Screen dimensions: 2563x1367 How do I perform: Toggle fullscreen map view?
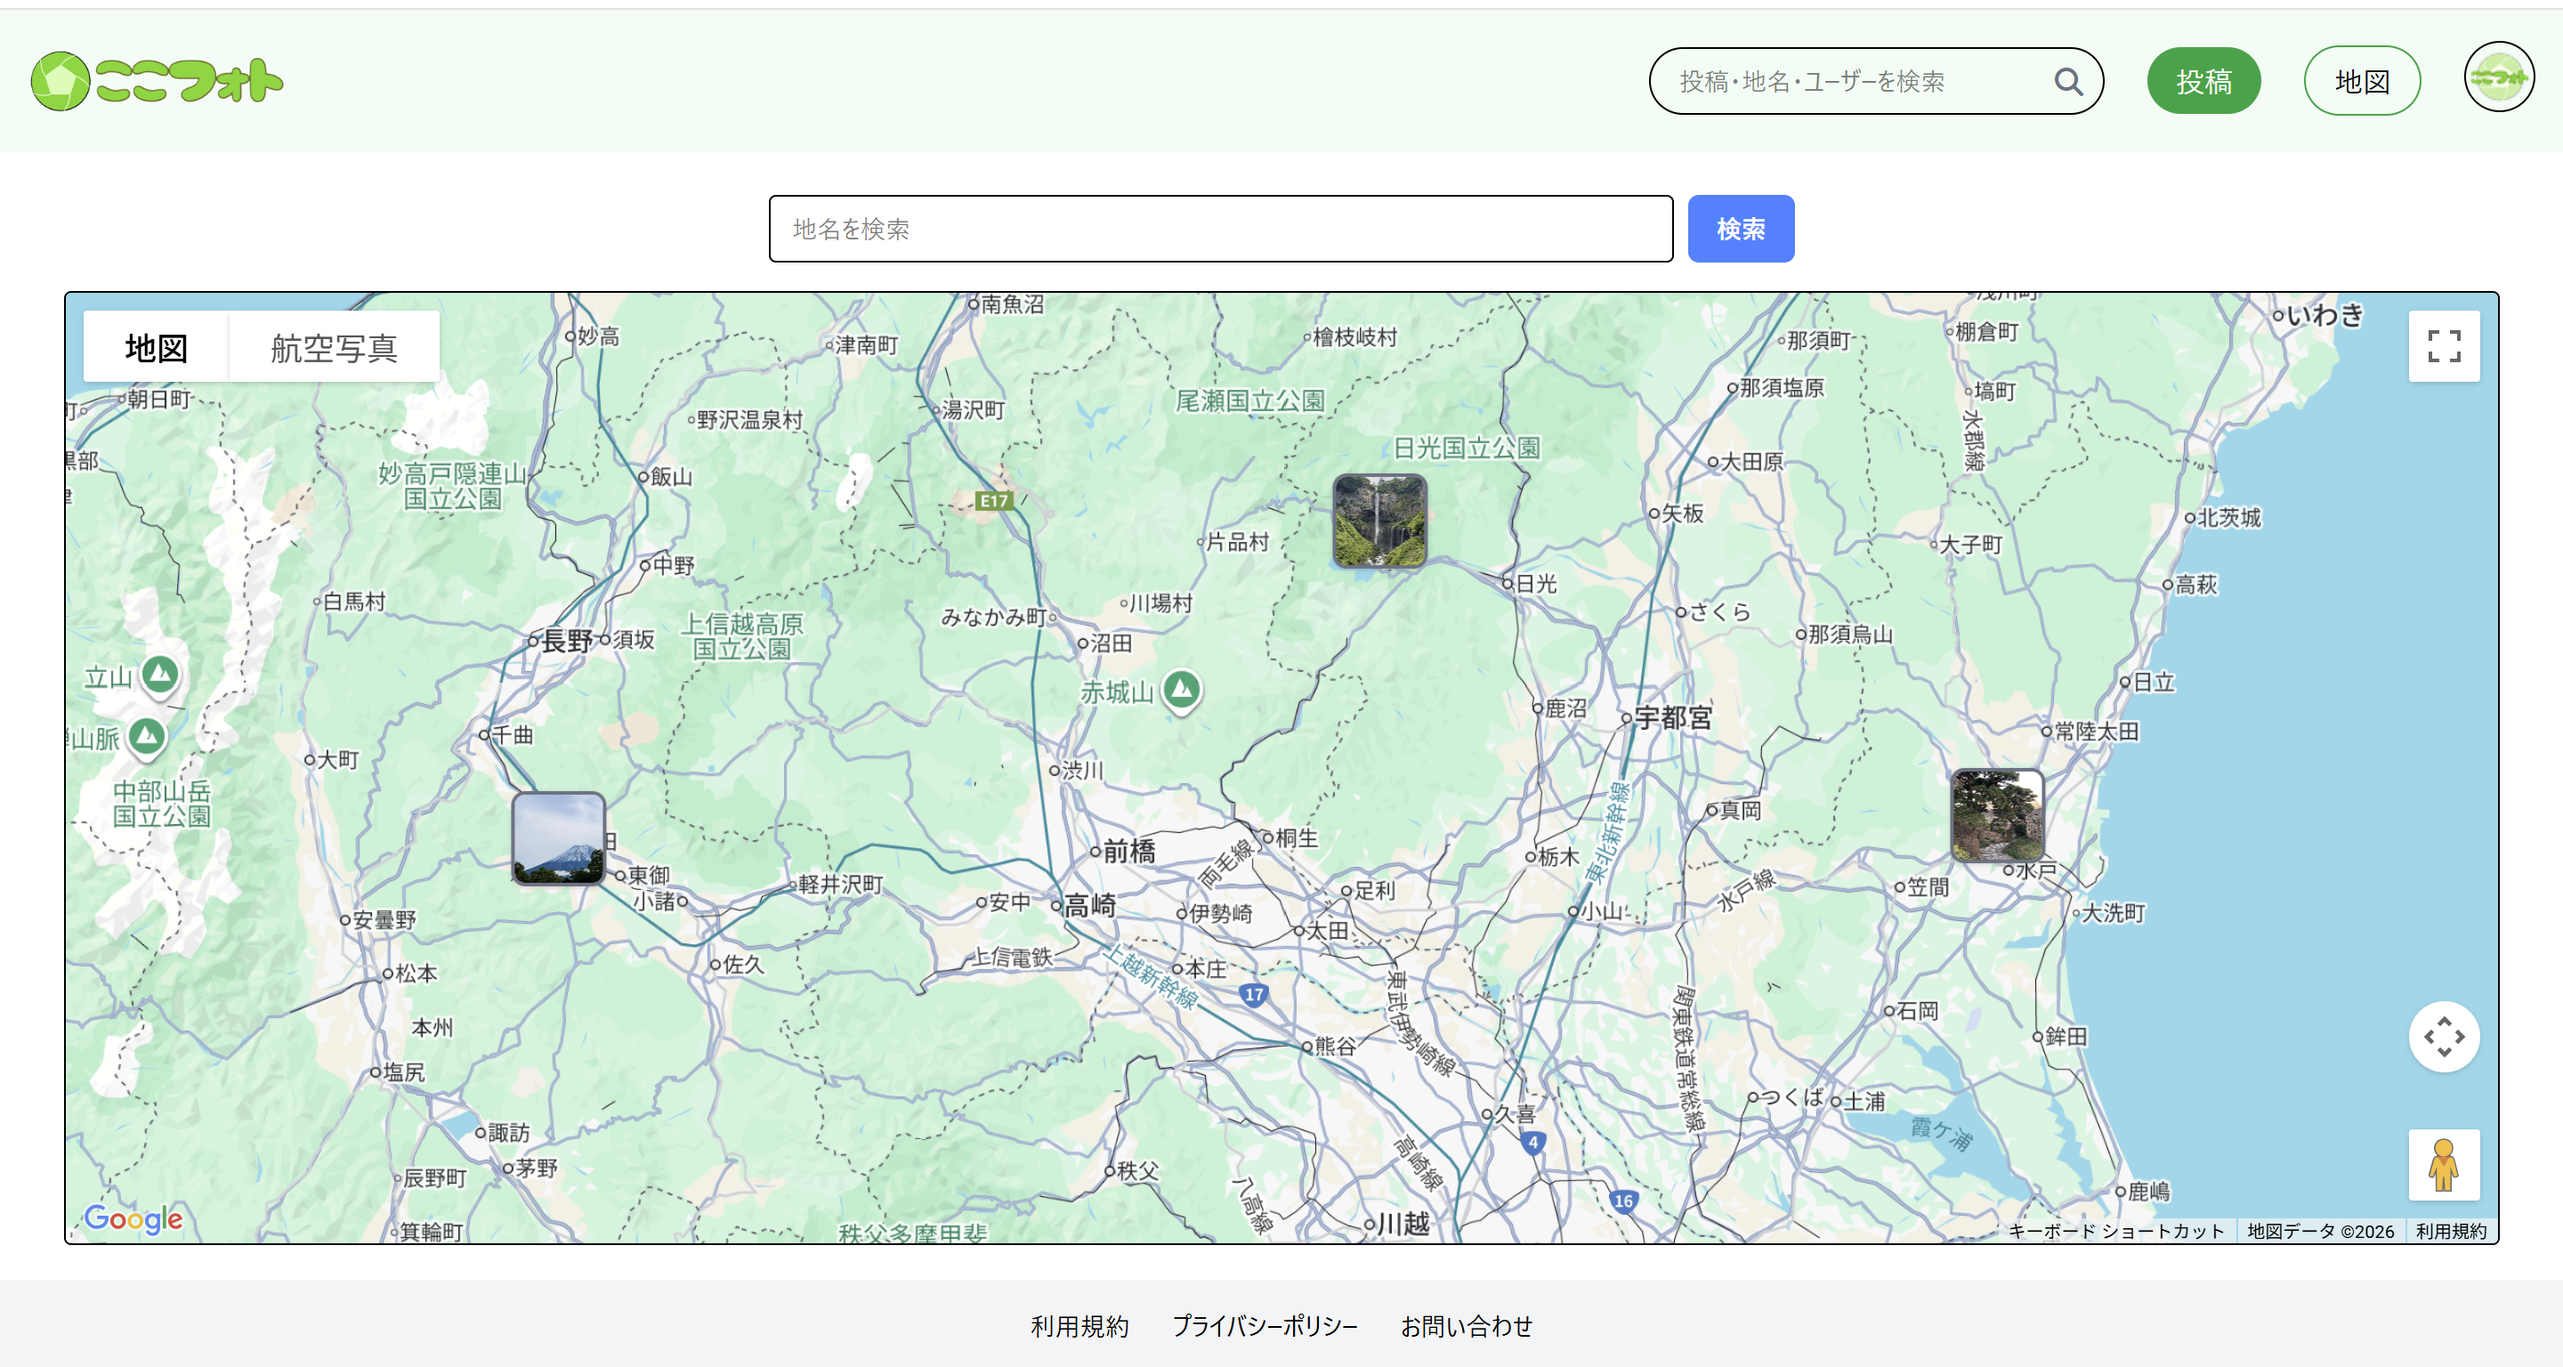(x=2443, y=346)
